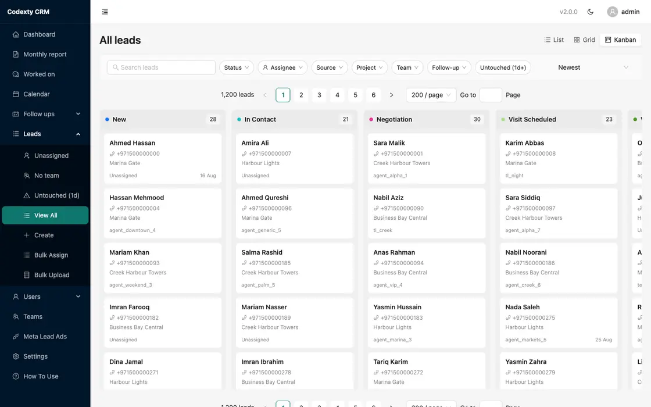Screen dimensions: 651x407
Task: Switch to Grid view
Action: point(584,40)
